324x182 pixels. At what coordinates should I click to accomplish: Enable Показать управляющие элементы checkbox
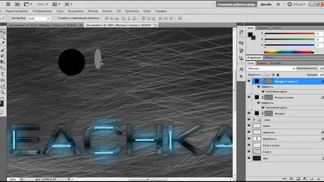(x=55, y=18)
